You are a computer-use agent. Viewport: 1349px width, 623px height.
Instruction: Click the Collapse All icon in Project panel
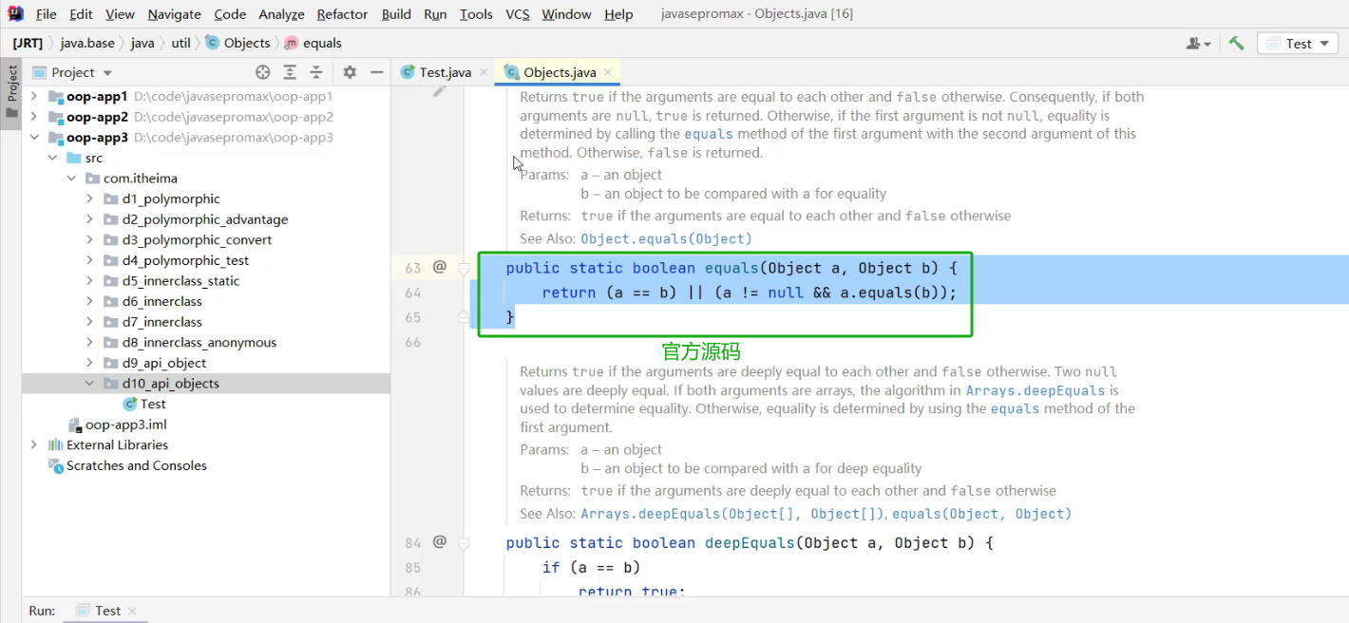[x=316, y=72]
